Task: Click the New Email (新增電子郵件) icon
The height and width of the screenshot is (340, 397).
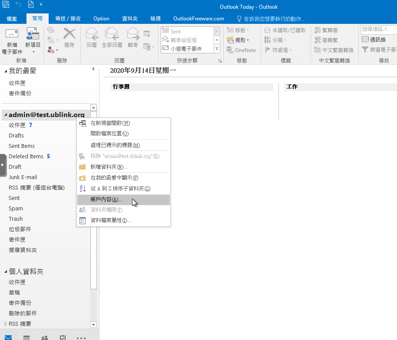Action: click(x=12, y=35)
